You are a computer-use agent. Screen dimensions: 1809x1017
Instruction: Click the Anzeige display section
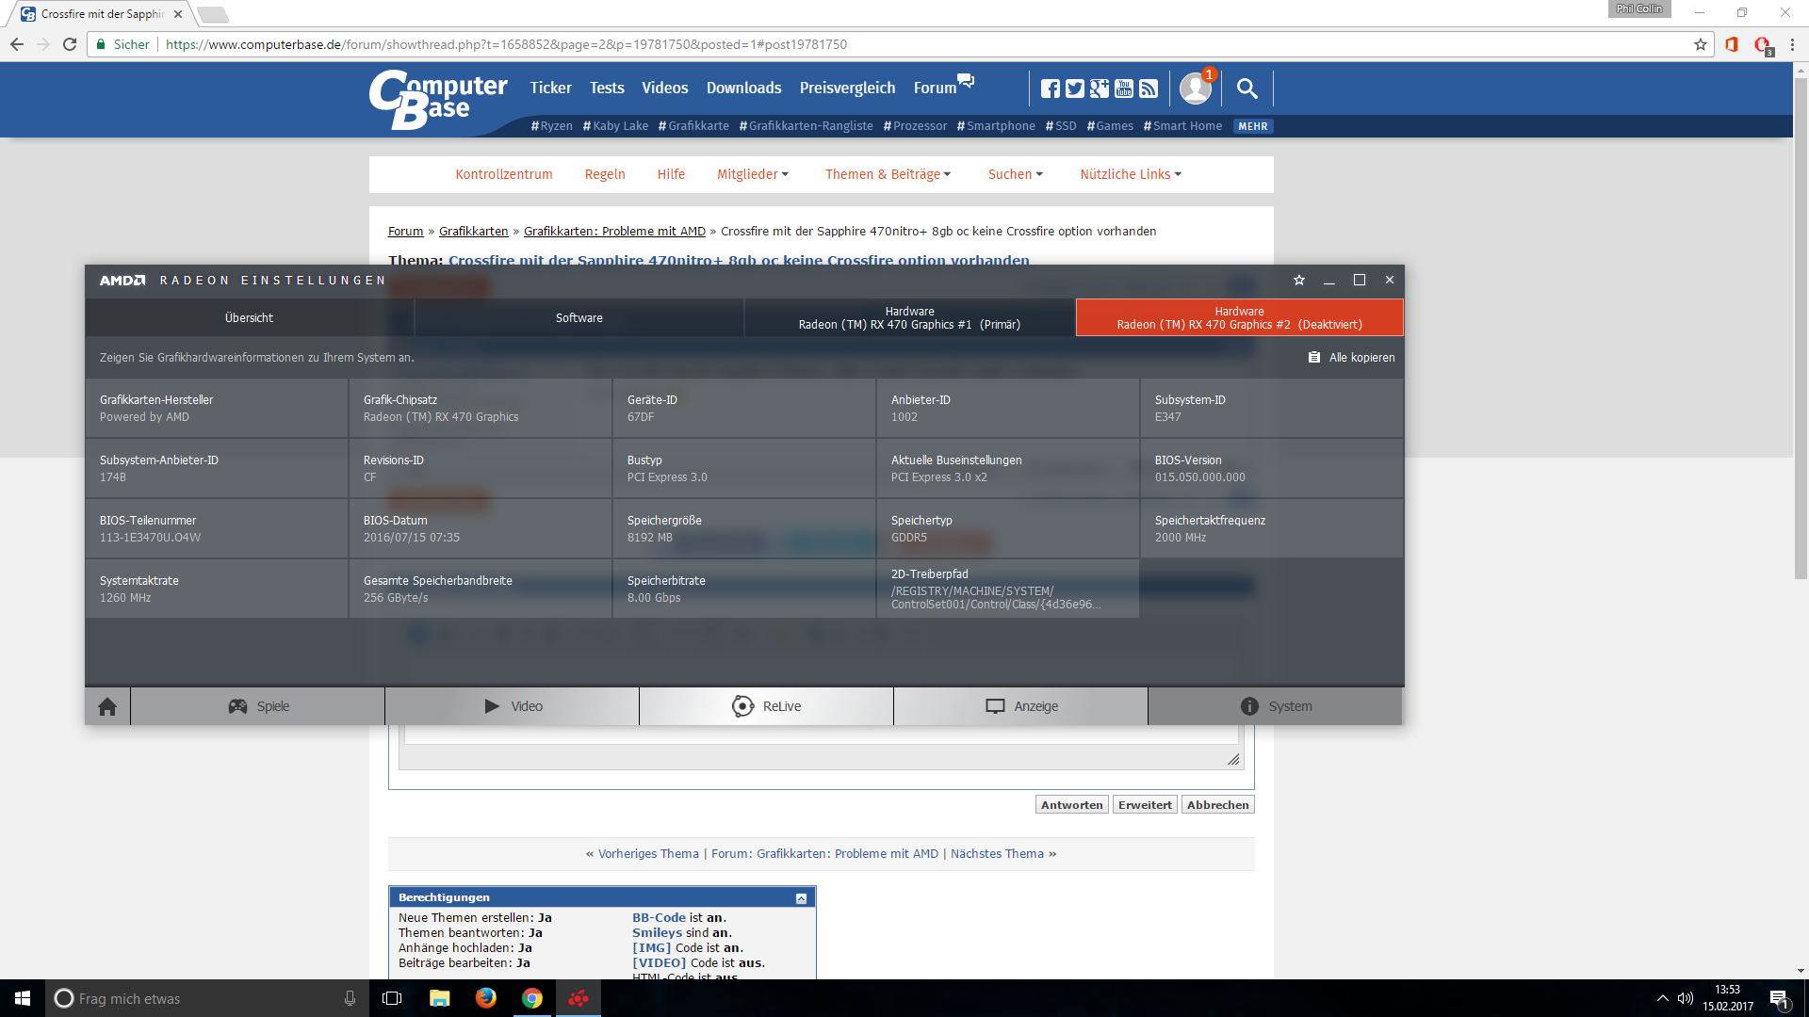pyautogui.click(x=1020, y=706)
